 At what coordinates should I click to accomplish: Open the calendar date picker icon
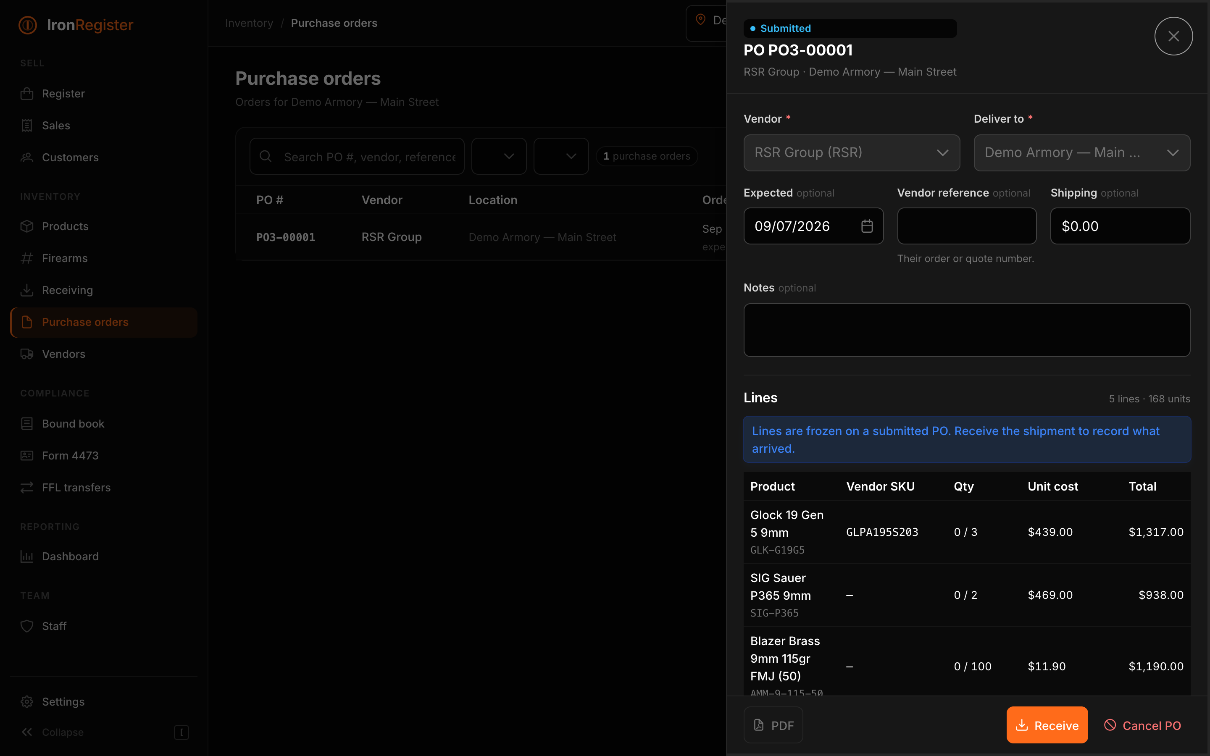(x=867, y=226)
